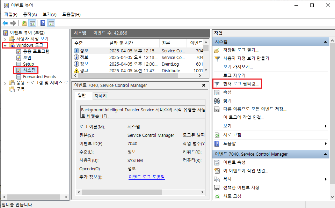Close the event 7040 preview pane
Screen dimensions: 335x208
204,85
